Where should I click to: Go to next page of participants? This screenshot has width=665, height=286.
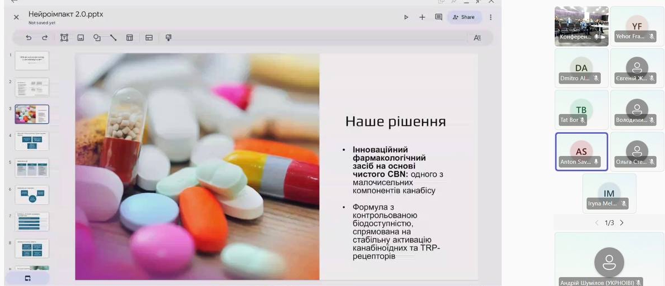tap(622, 223)
